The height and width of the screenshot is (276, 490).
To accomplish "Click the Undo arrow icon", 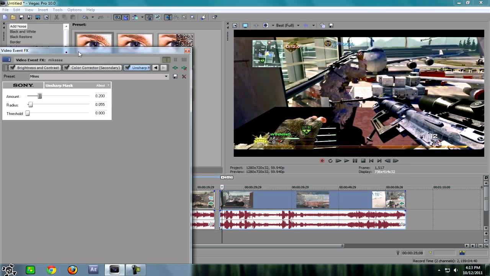I will 85,17.
